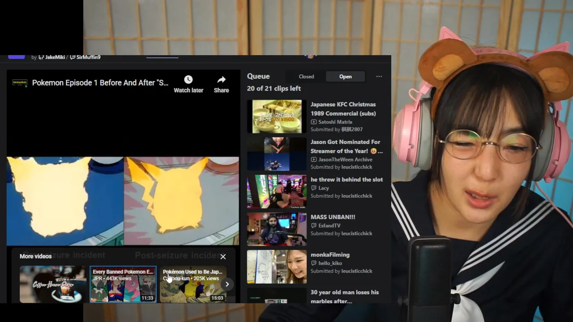Select MASS UNBAN!!! clip title
Screen dimensions: 573x322
(x=333, y=217)
